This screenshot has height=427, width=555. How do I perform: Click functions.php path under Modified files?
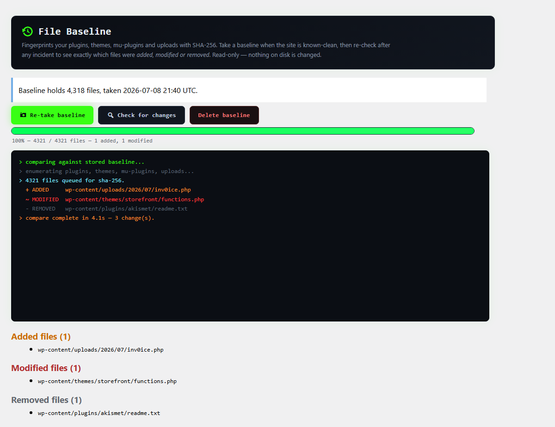pos(107,381)
